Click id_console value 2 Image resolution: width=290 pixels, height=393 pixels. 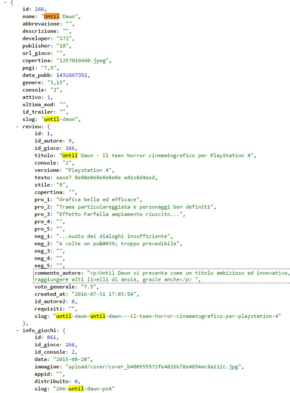73,352
